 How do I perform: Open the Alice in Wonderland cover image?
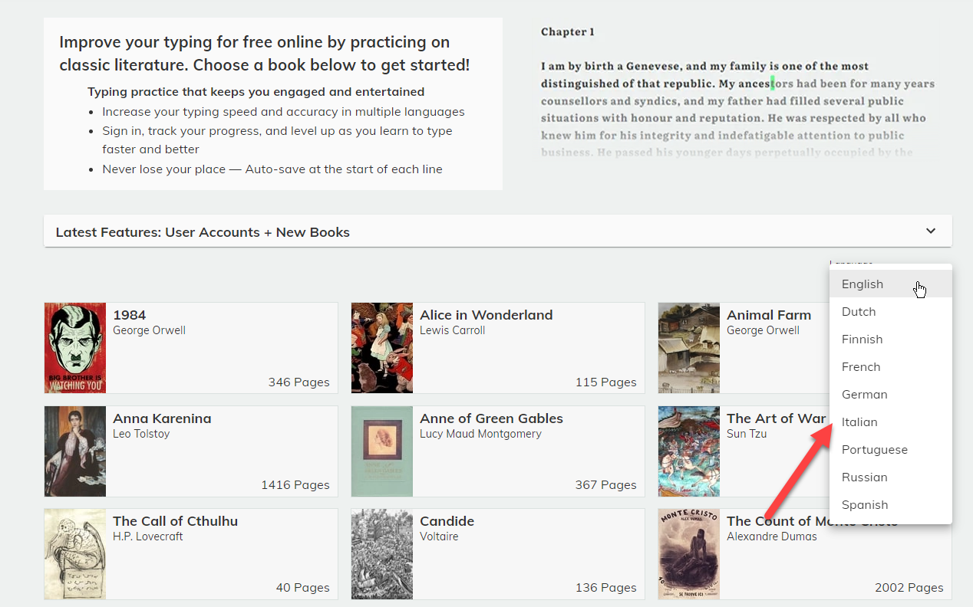(382, 348)
